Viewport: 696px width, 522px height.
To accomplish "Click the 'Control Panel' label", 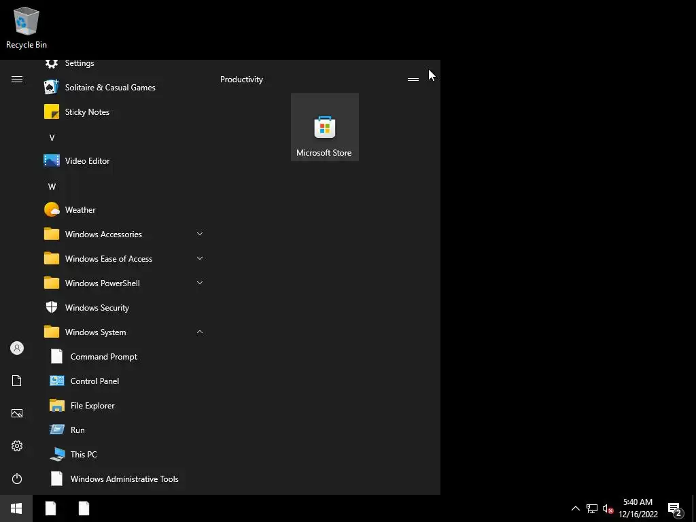I will click(x=94, y=381).
